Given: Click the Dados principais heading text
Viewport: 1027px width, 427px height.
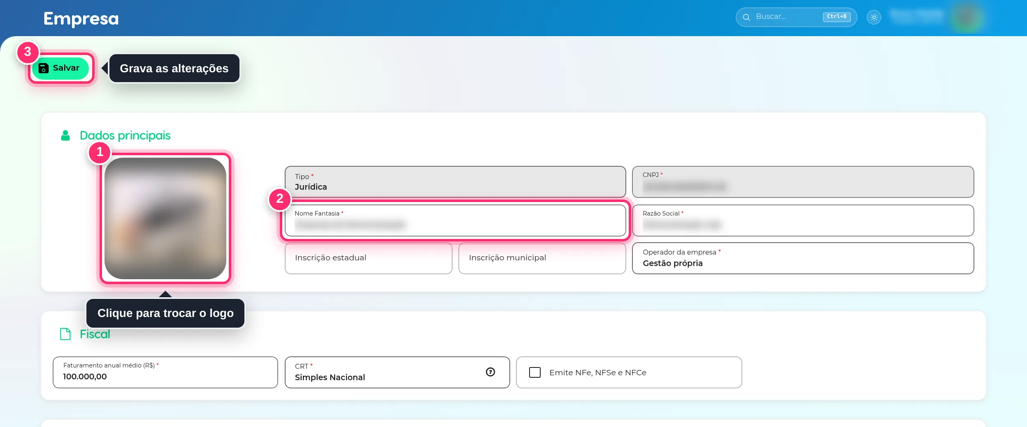Looking at the screenshot, I should (x=125, y=135).
